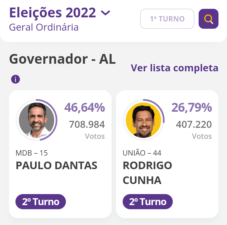
Task: Click the magnifying glass search icon
Action: 208,19
